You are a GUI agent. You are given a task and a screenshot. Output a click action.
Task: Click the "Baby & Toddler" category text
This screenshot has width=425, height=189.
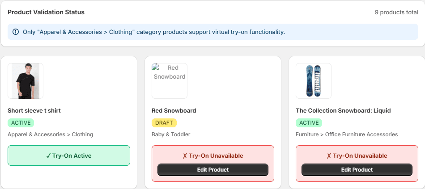(171, 134)
